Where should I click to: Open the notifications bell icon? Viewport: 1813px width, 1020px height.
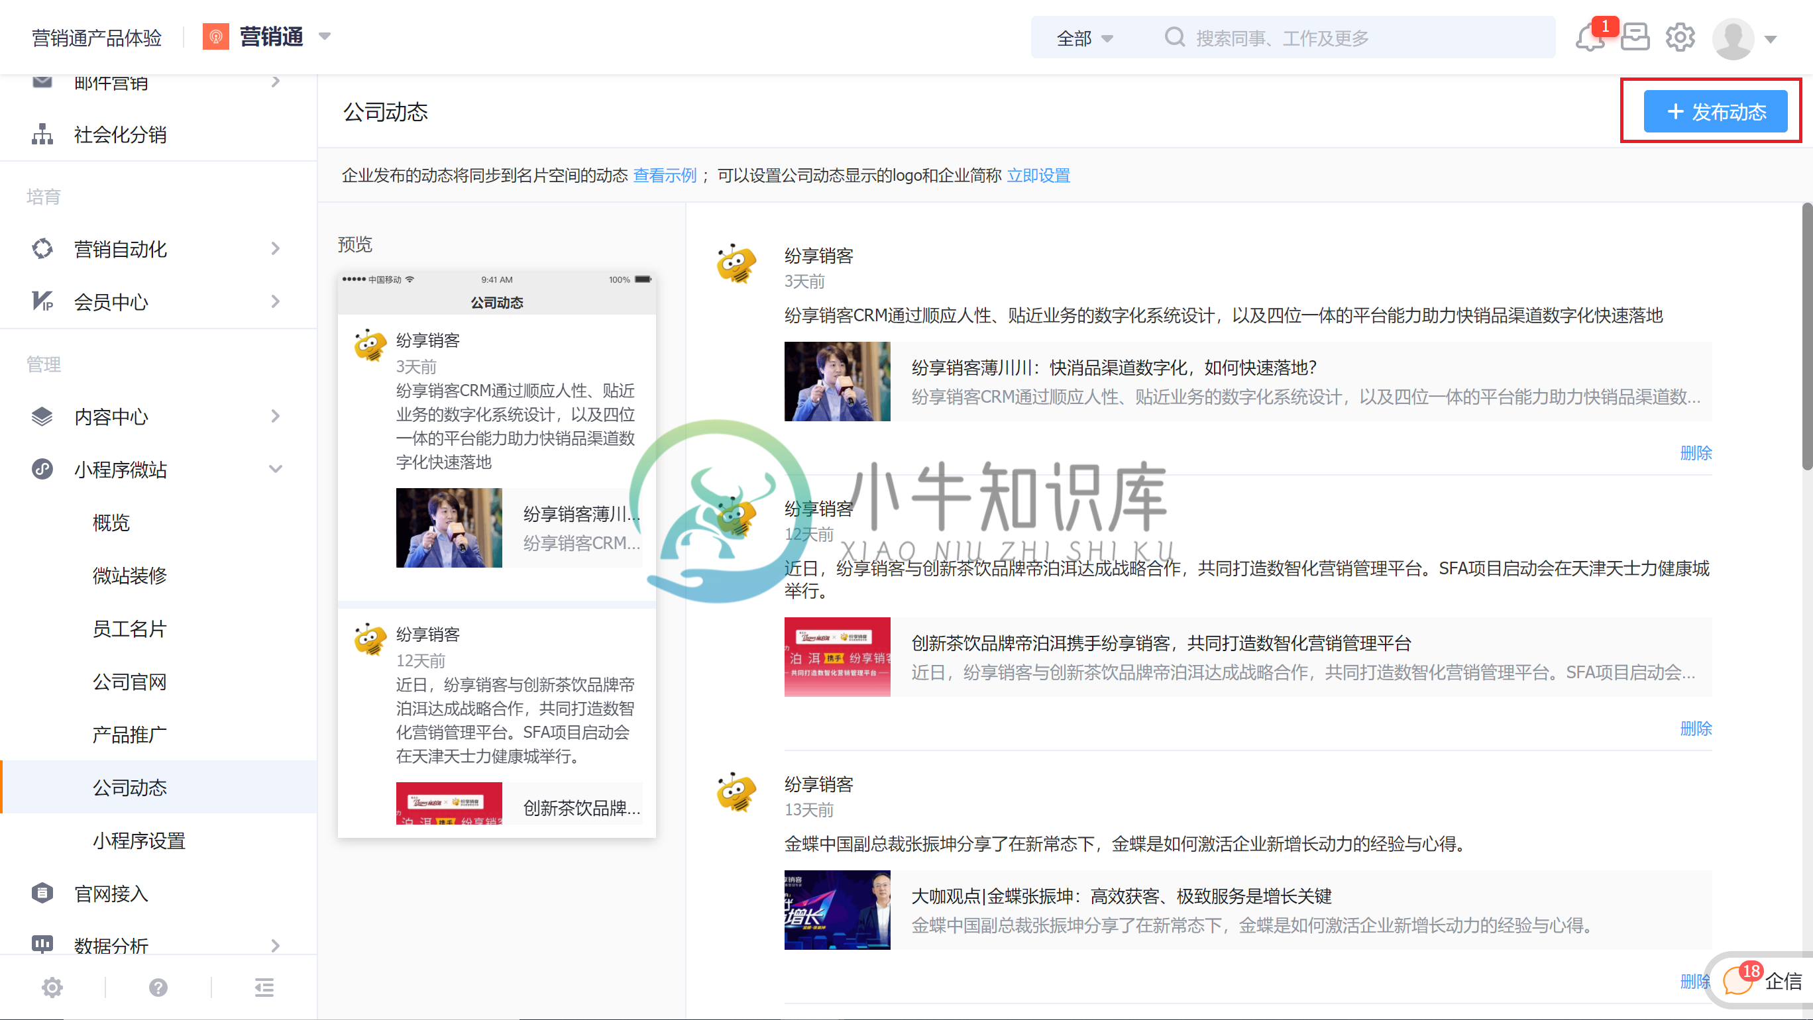click(x=1589, y=38)
